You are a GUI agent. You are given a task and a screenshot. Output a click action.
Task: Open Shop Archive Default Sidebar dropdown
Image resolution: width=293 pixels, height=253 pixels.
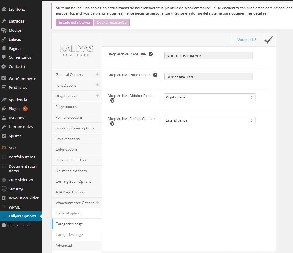coord(210,120)
